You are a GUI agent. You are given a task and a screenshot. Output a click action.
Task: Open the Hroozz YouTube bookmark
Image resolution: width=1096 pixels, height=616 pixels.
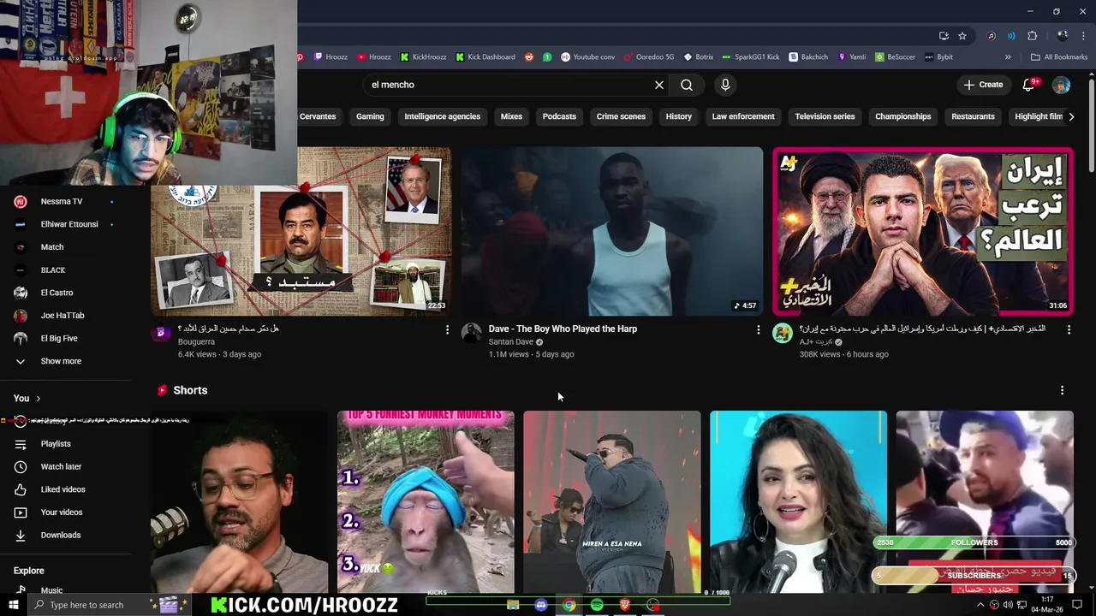point(374,57)
